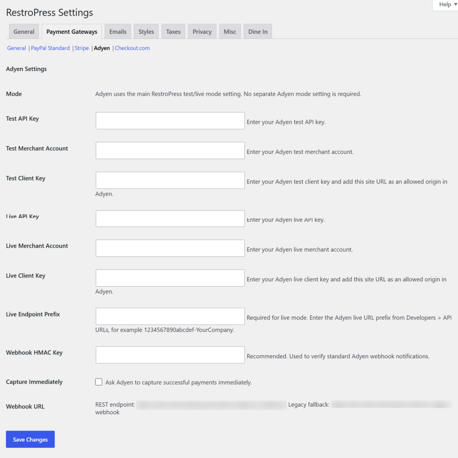This screenshot has width=458, height=458.
Task: Open the Styles tab
Action: (146, 32)
